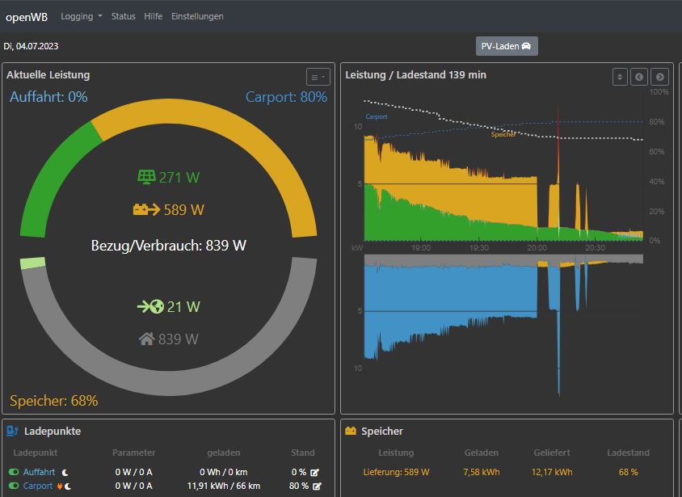Image resolution: width=682 pixels, height=497 pixels.
Task: Click the 20:00 time label on the chart axis
Action: click(537, 248)
